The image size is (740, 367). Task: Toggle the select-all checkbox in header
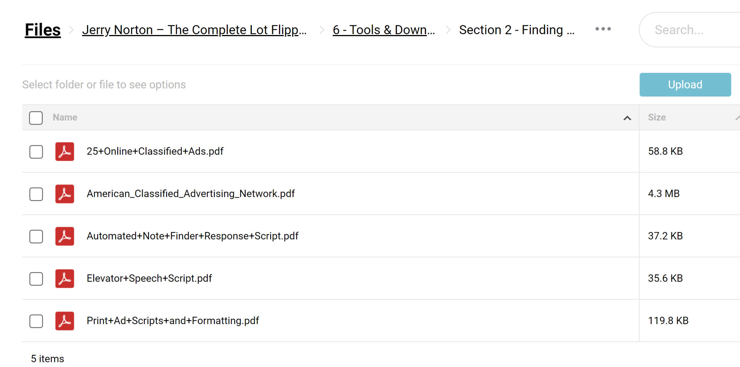click(x=36, y=118)
